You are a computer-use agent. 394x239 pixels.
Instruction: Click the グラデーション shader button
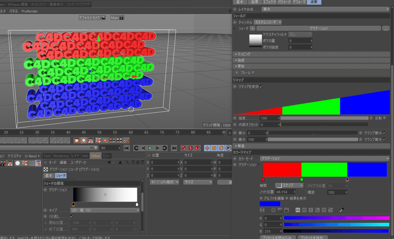pos(319,29)
